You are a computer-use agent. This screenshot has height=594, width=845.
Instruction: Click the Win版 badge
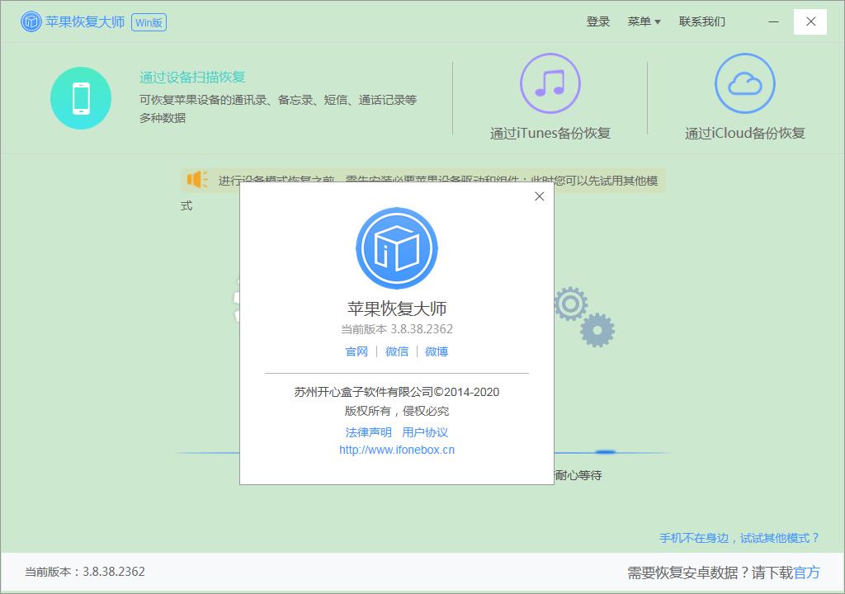149,22
